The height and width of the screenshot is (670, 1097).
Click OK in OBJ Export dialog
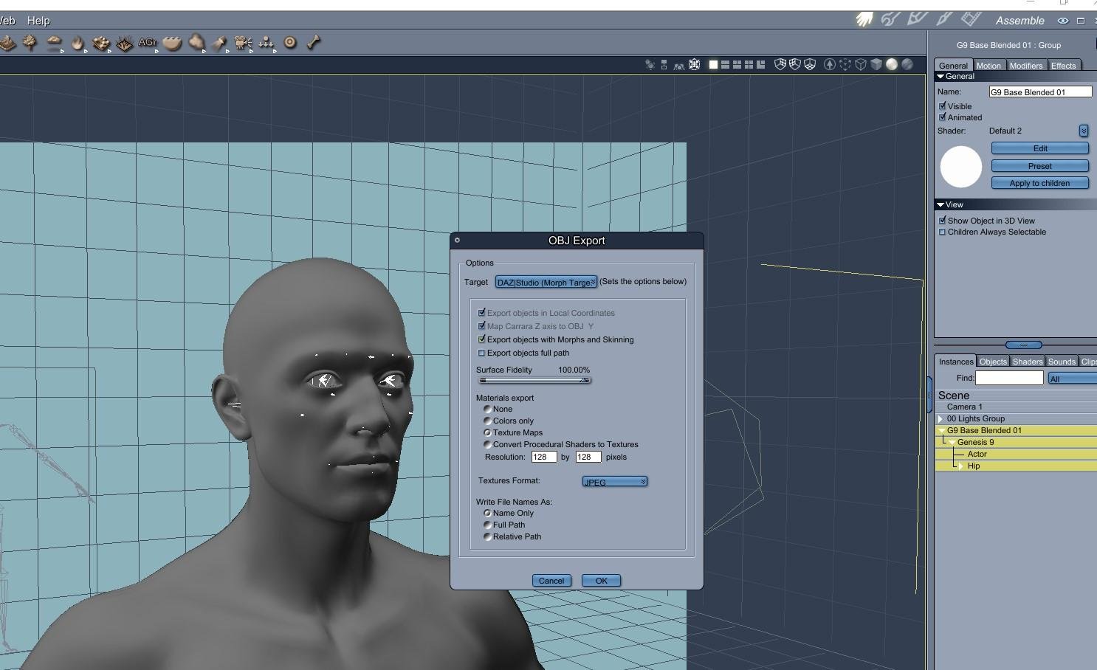(x=601, y=581)
